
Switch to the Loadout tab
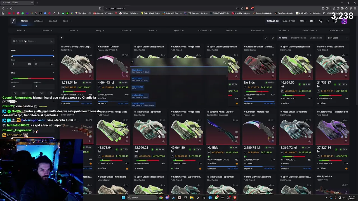pyautogui.click(x=53, y=21)
